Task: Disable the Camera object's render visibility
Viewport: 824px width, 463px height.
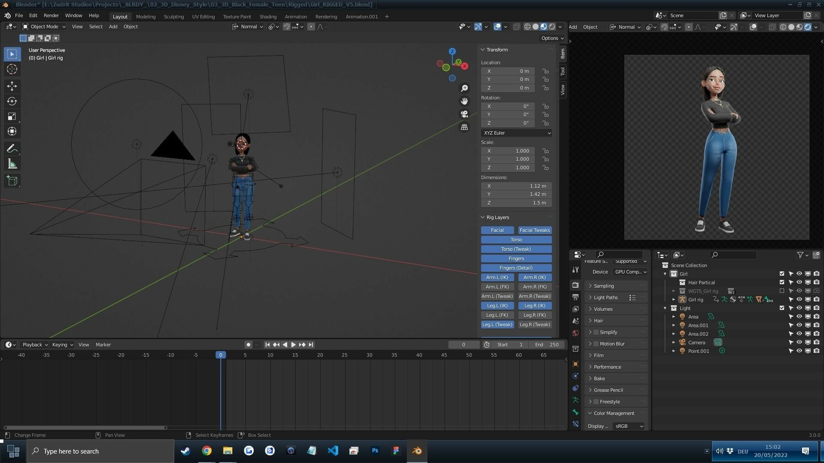Action: pyautogui.click(x=817, y=342)
